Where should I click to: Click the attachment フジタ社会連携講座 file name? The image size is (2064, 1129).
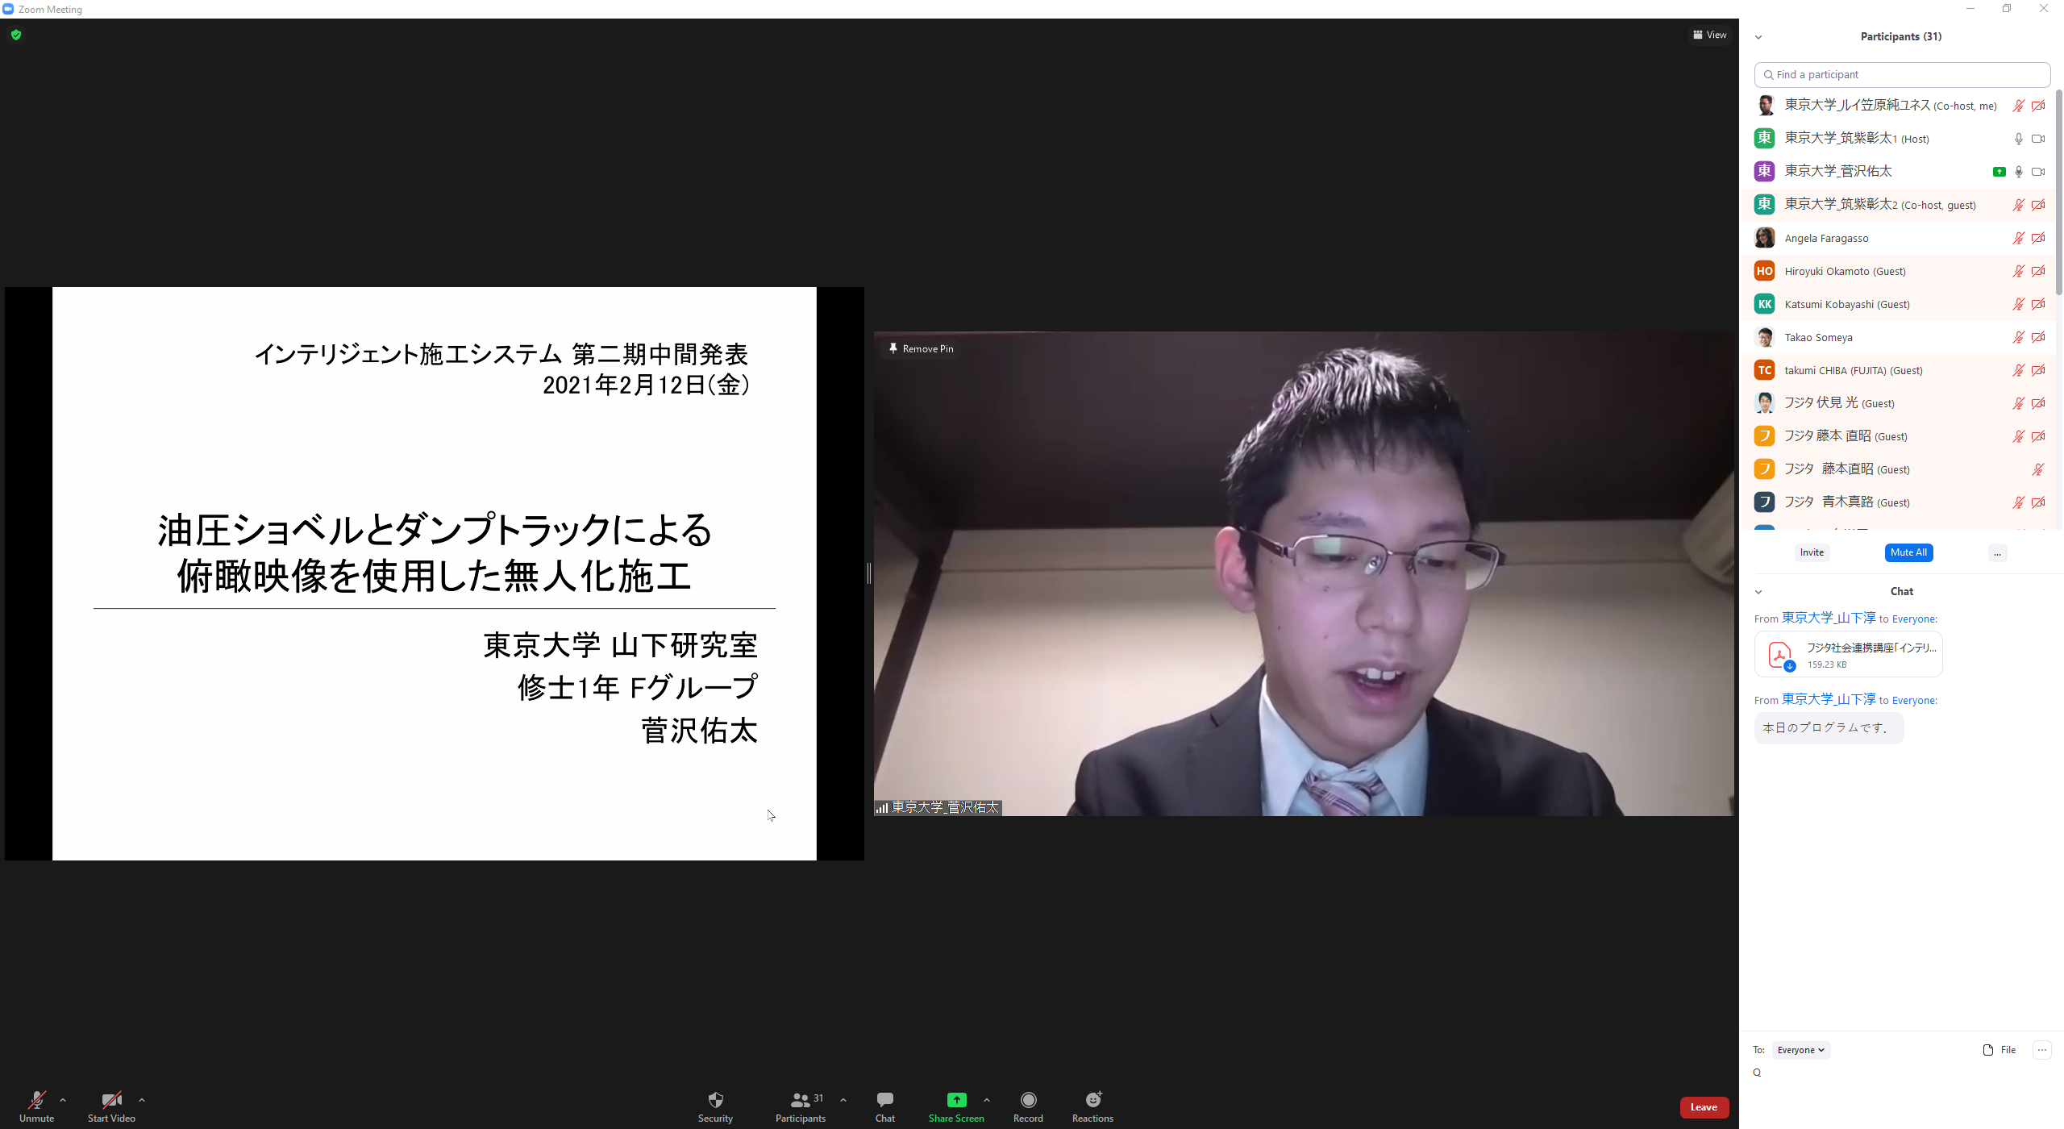[1870, 648]
